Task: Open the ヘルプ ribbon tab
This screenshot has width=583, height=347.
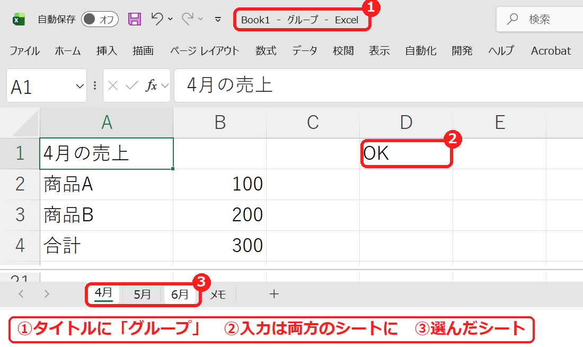Action: (501, 50)
